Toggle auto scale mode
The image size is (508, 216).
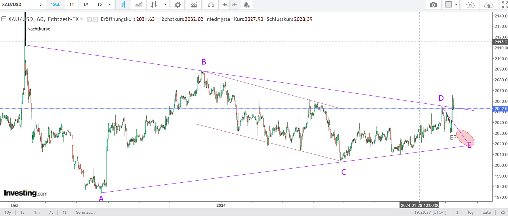487,213
